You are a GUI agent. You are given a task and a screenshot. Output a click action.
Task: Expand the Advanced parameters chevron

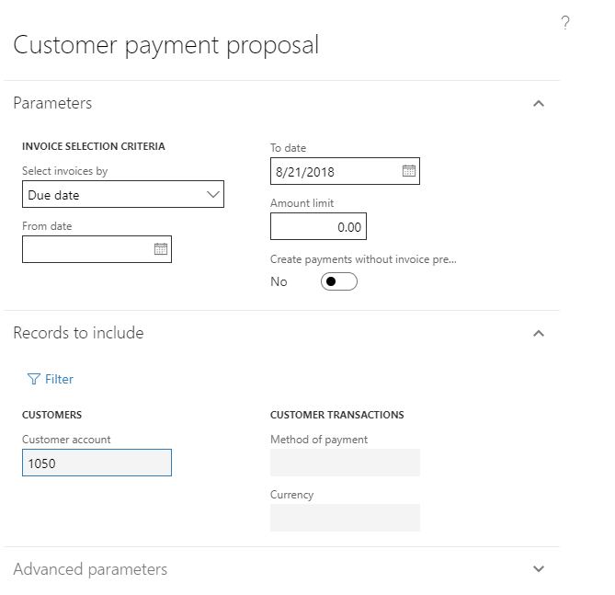pos(539,569)
